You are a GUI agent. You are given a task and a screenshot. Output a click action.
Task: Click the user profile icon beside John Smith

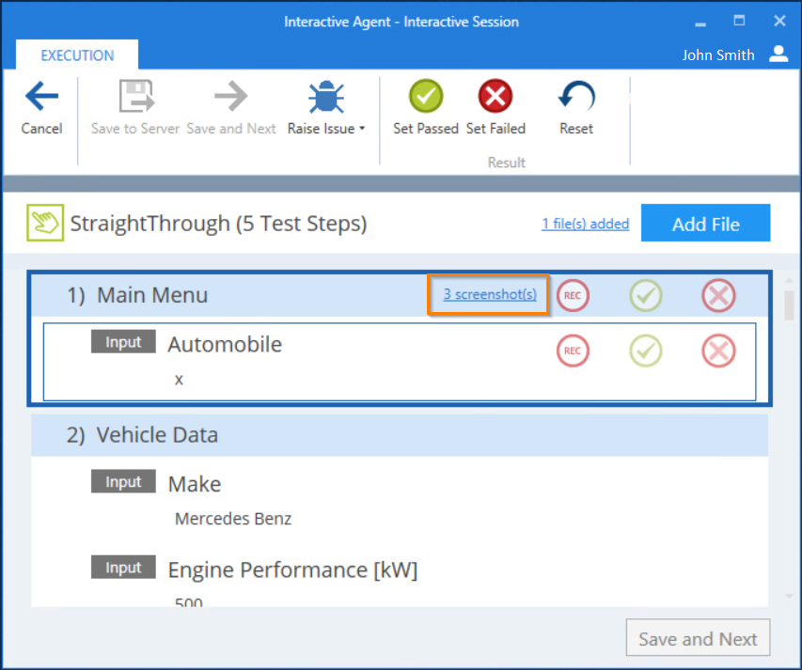click(x=778, y=54)
